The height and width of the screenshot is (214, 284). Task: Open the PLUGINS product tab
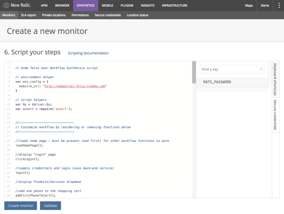click(127, 6)
